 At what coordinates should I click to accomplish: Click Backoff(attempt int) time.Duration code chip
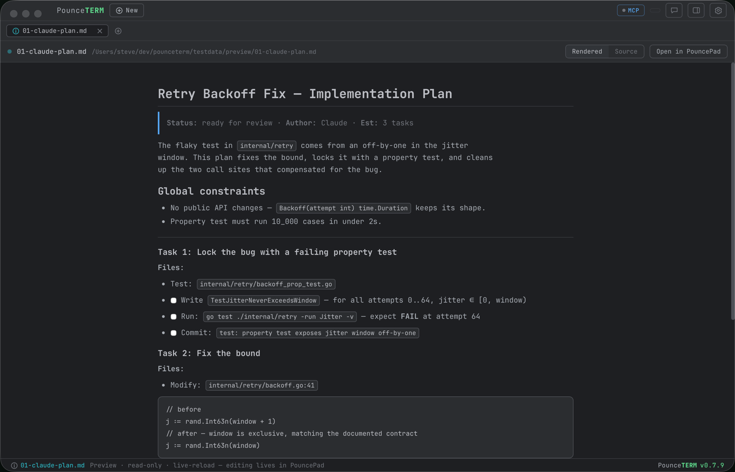point(343,208)
